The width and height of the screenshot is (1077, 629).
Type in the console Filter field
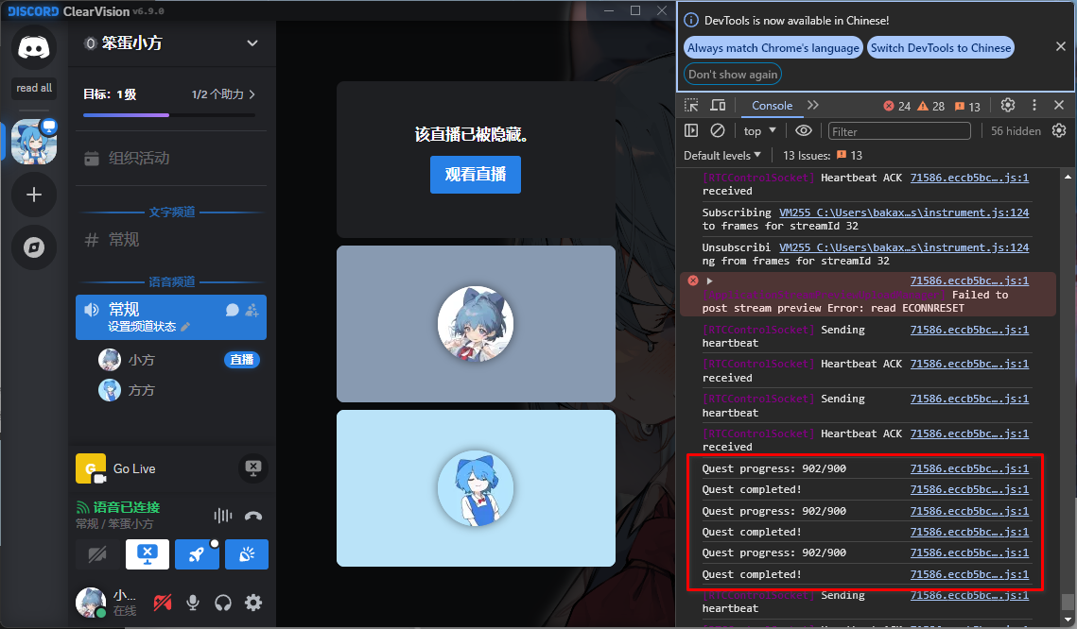point(898,131)
